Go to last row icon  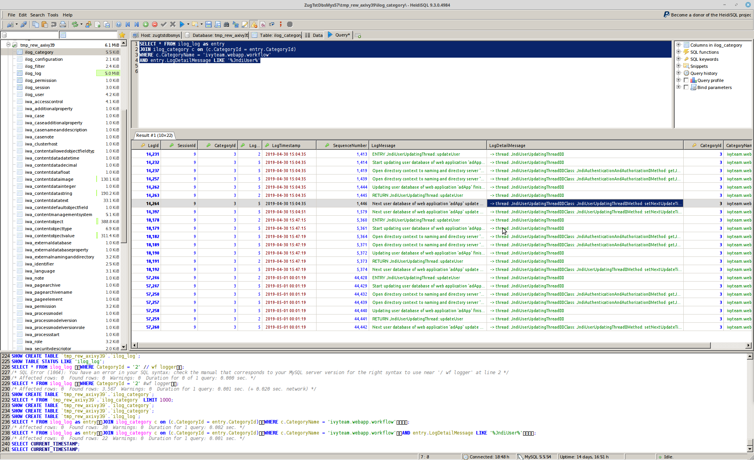137,24
